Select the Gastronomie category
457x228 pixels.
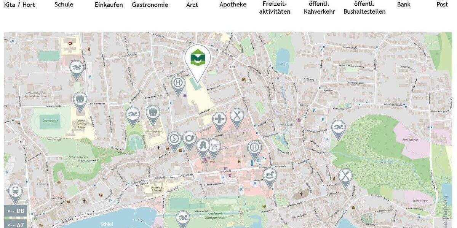150,5
